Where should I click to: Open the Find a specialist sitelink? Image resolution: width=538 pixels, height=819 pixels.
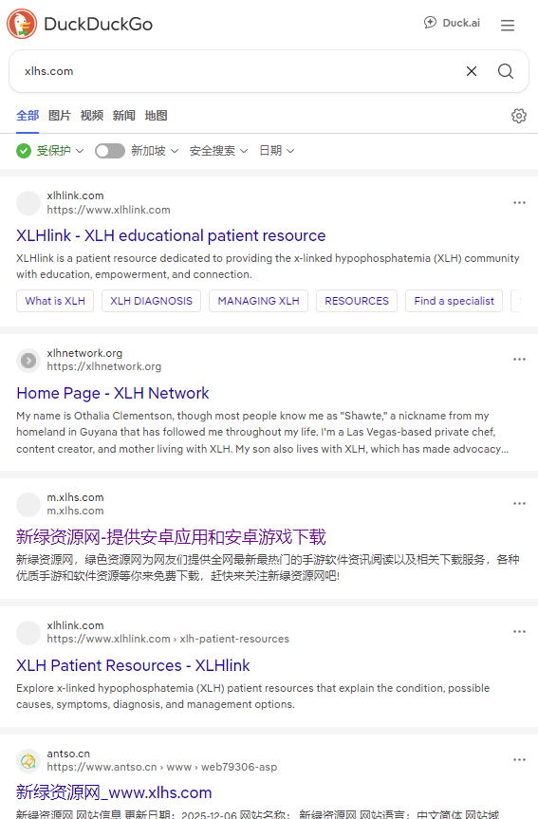[x=454, y=301]
